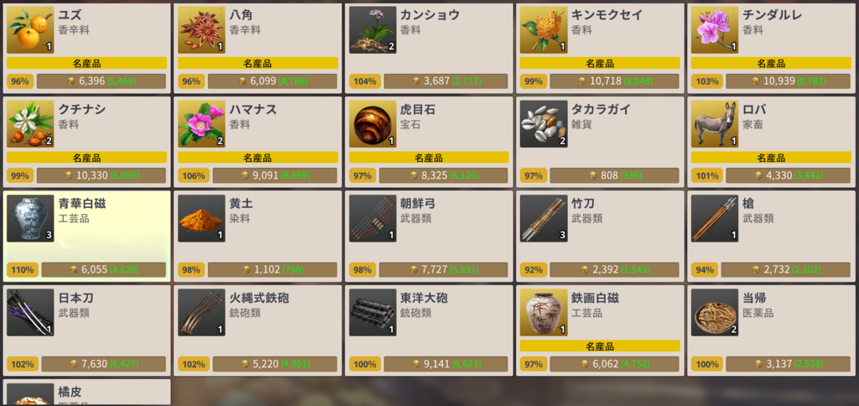Click the 名産品 banner under キンモクセイ
The width and height of the screenshot is (859, 406).
(600, 63)
